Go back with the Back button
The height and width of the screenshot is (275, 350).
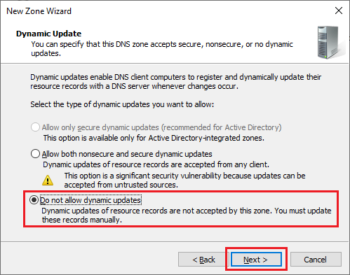203,259
